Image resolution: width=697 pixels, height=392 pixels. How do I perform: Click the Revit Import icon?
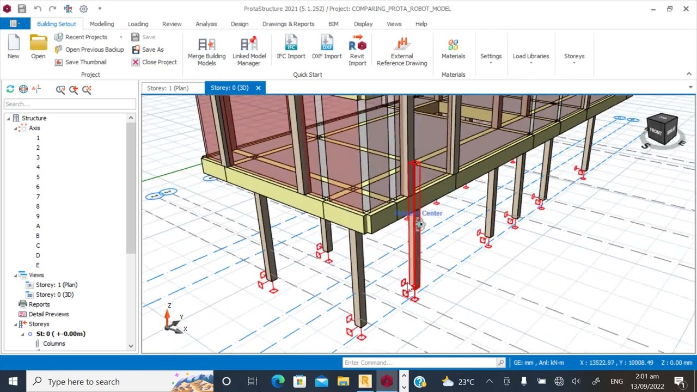[357, 51]
